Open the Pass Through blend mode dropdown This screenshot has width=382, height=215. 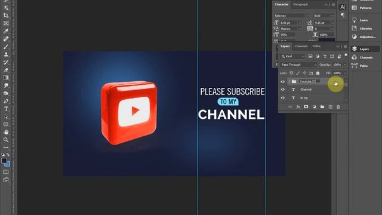[x=298, y=64]
